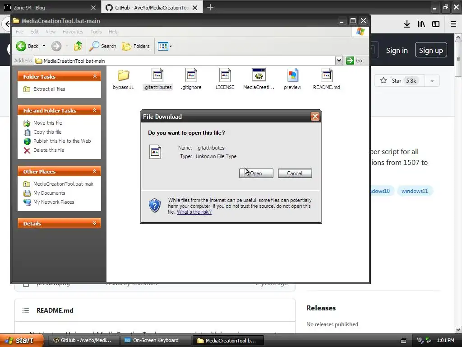Image resolution: width=462 pixels, height=347 pixels.
Task: Click the Forward arrow toolbar icon
Action: coord(56,46)
